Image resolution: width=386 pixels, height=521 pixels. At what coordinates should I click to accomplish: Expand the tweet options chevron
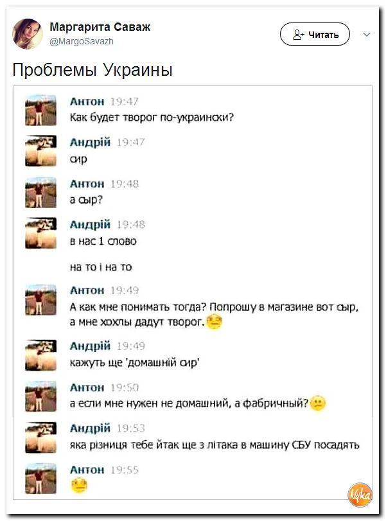coord(367,35)
